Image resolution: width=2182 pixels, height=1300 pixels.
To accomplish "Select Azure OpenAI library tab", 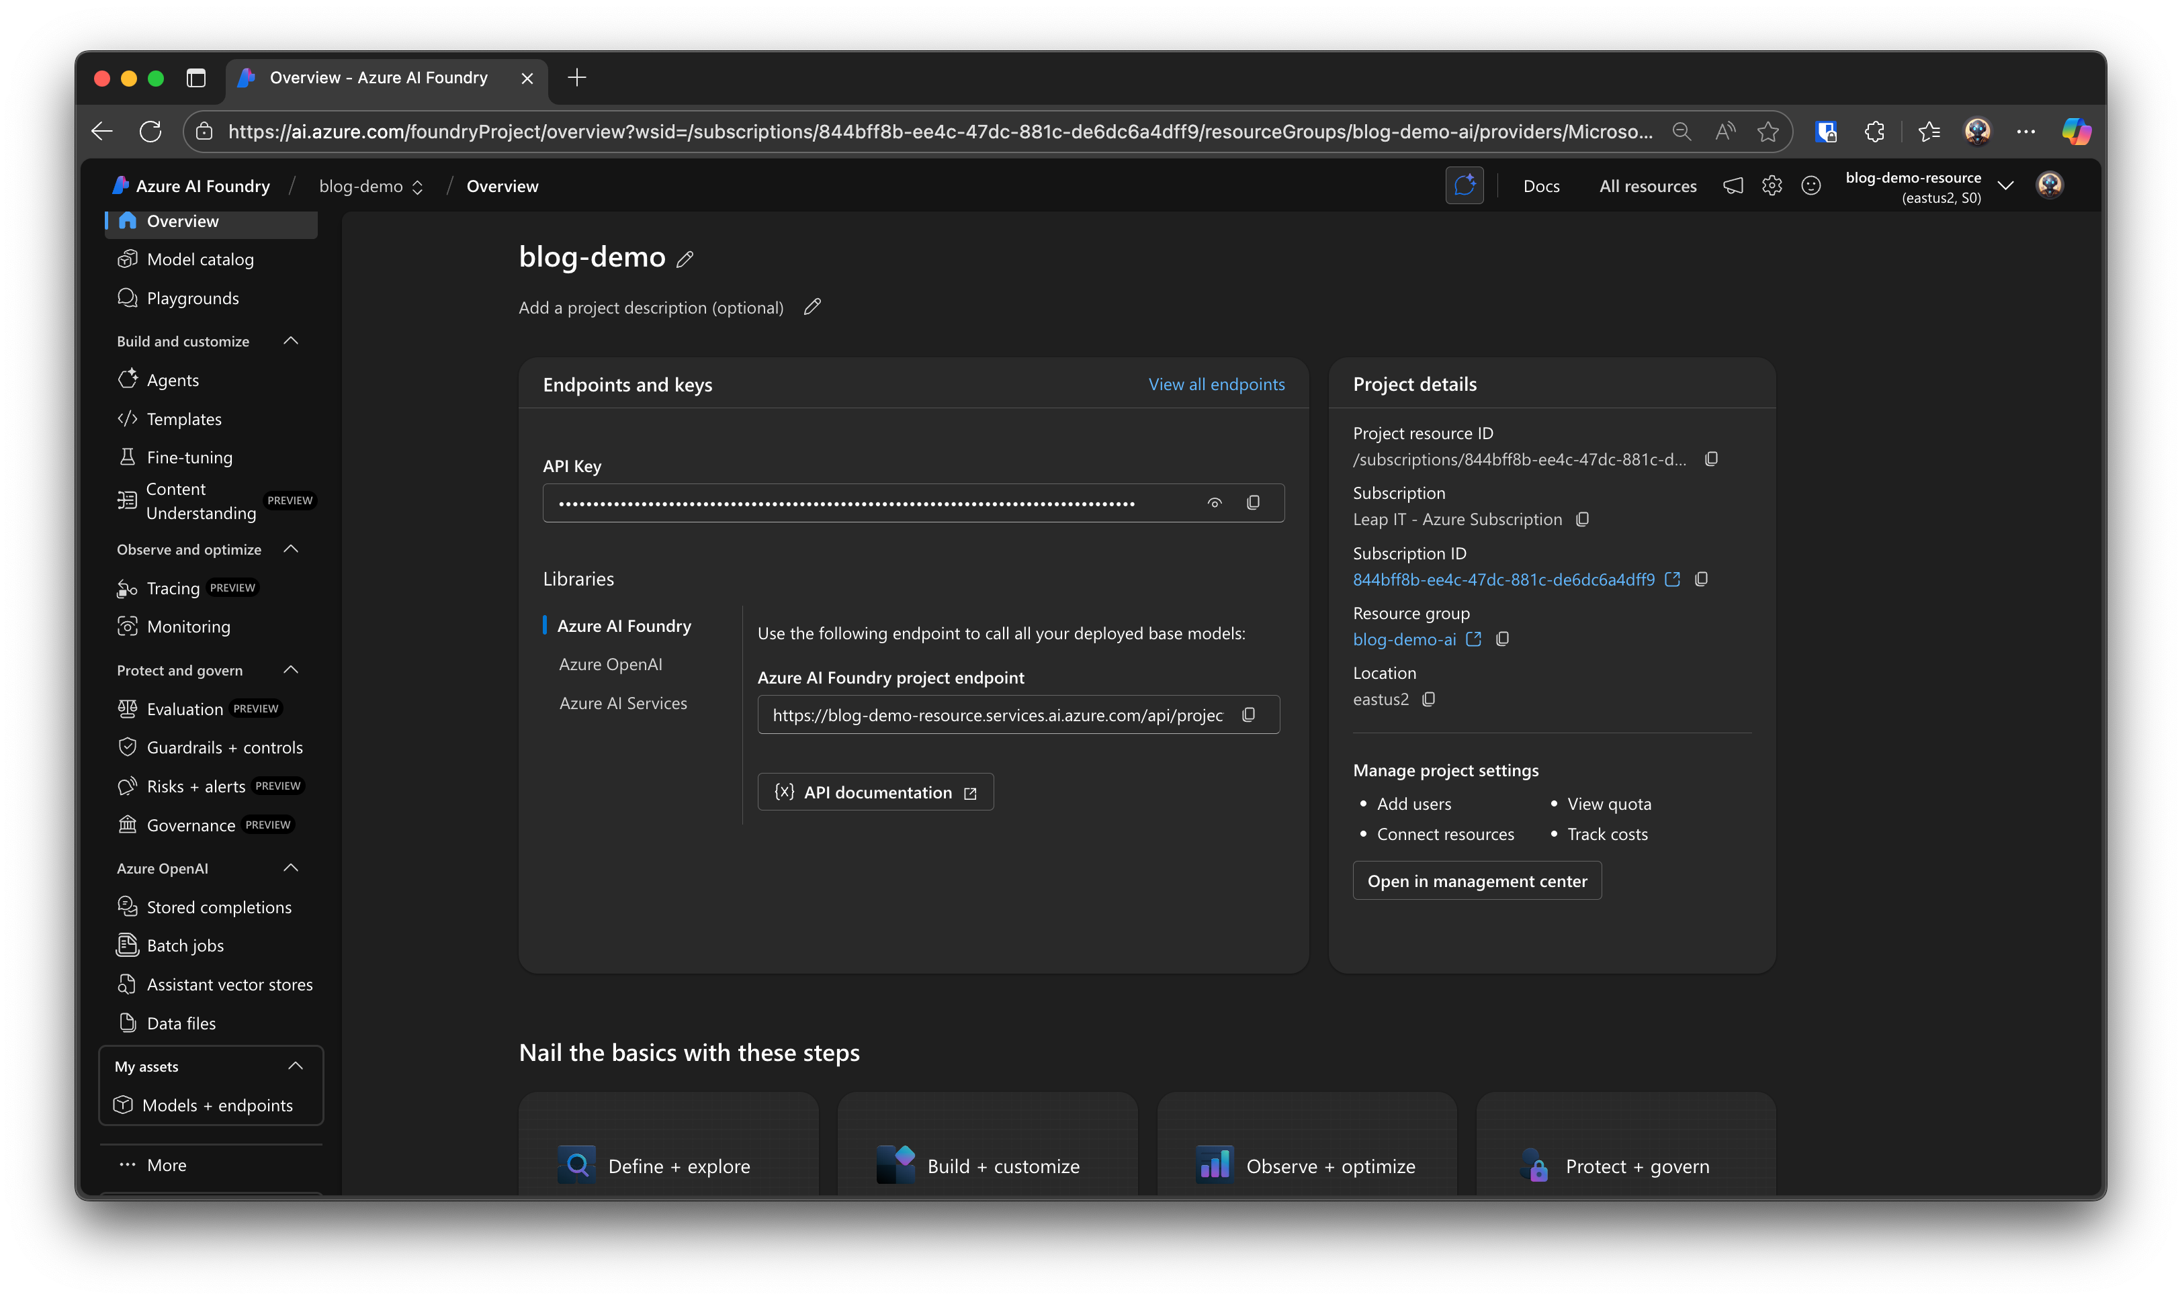I will point(611,664).
